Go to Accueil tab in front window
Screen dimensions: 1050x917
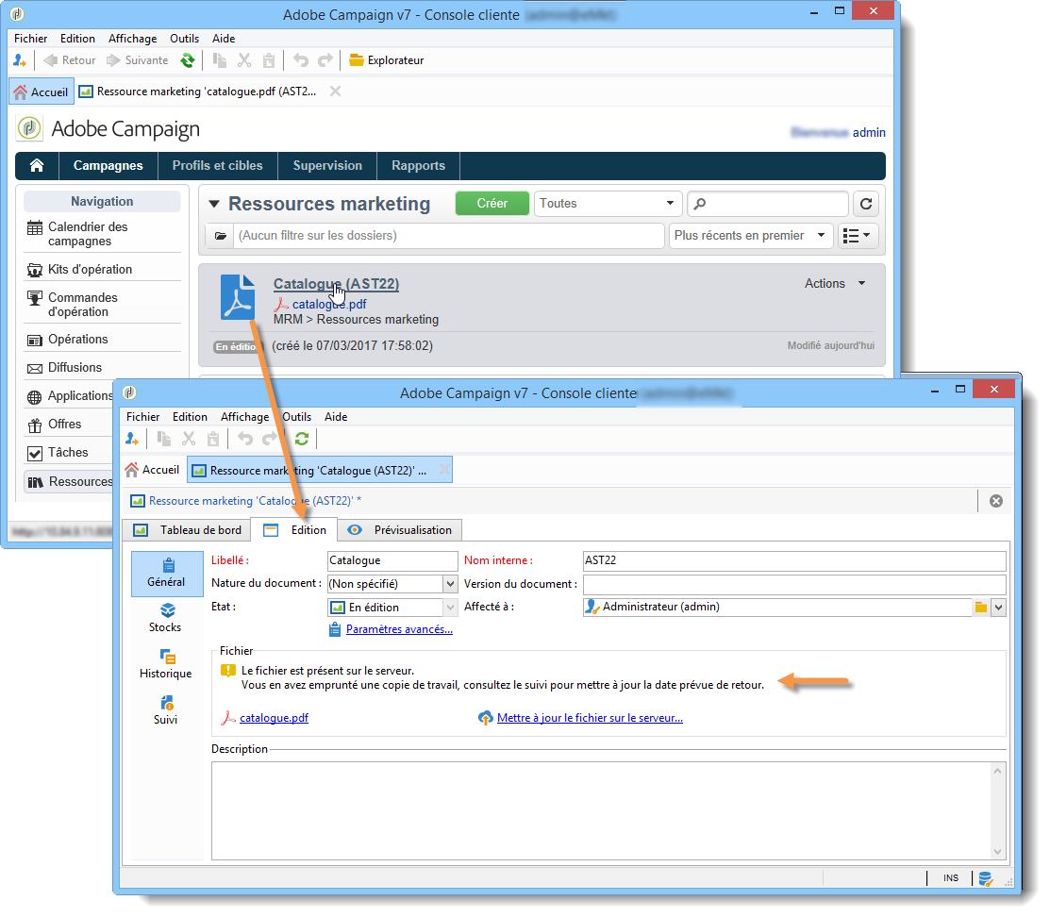tap(153, 470)
